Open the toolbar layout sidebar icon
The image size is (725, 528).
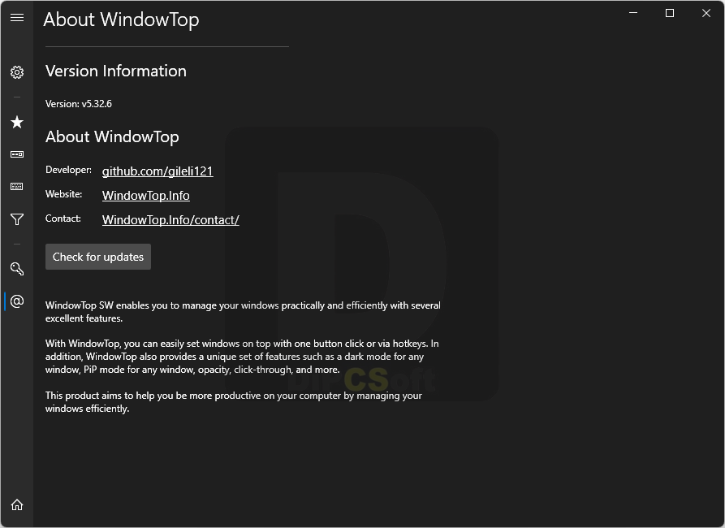tap(17, 154)
